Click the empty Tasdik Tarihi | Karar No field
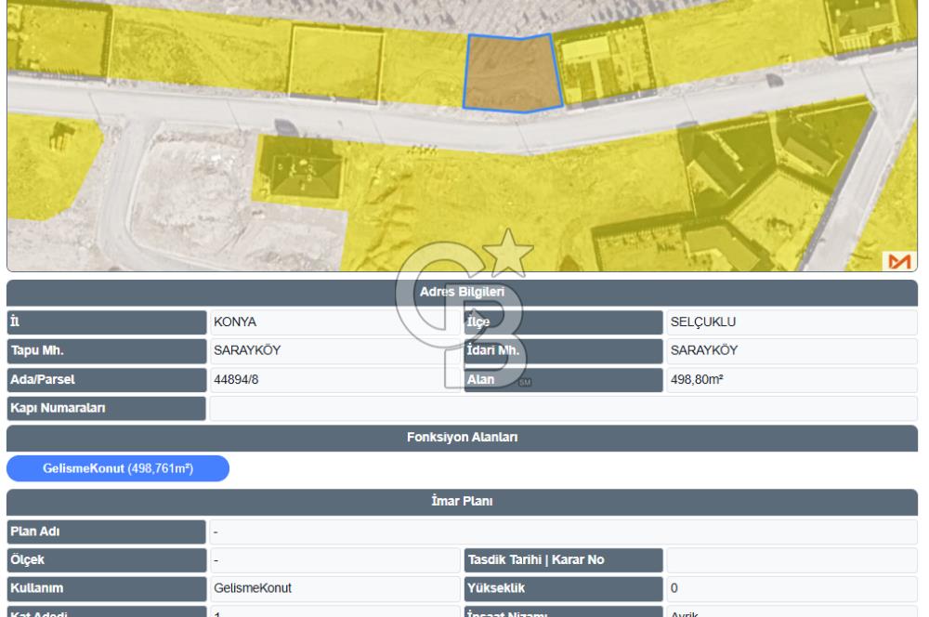929x617 pixels. (792, 560)
